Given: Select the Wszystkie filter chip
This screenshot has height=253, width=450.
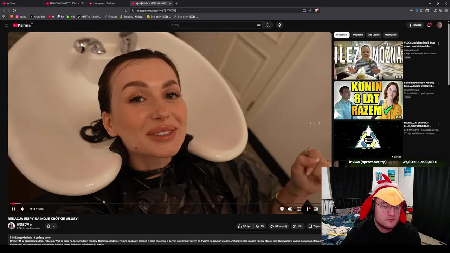Looking at the screenshot, I should [342, 35].
